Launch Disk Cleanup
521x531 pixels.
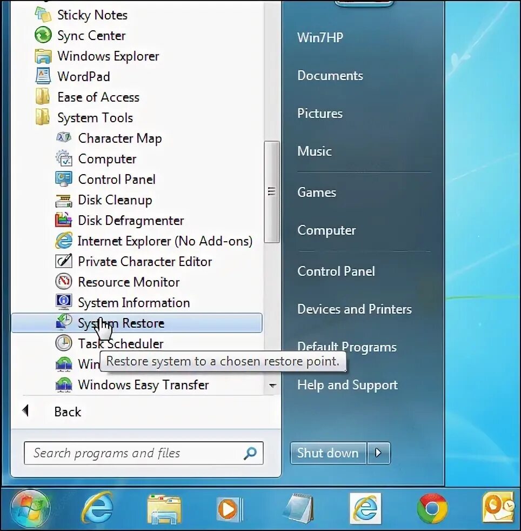[115, 200]
